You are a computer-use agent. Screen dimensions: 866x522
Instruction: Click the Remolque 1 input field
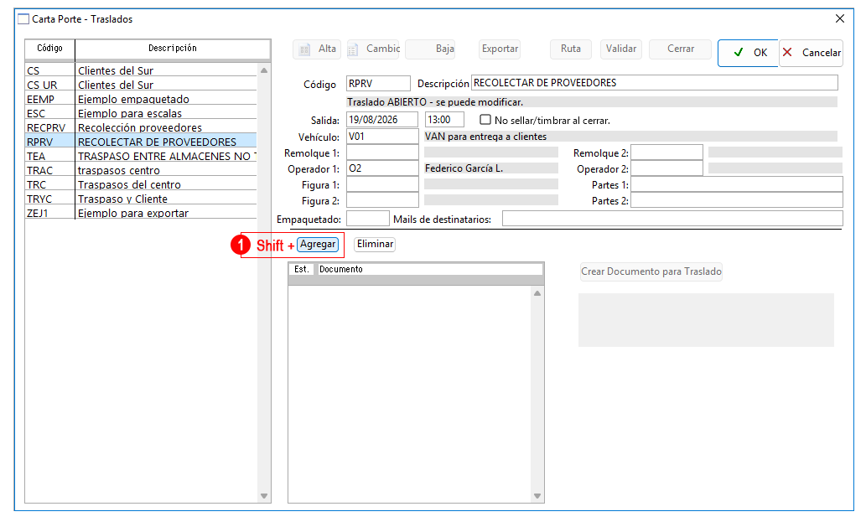click(382, 152)
